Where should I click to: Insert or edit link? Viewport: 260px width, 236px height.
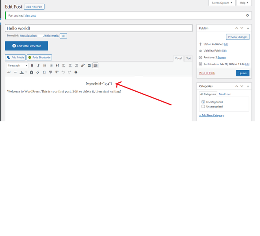click(x=83, y=66)
